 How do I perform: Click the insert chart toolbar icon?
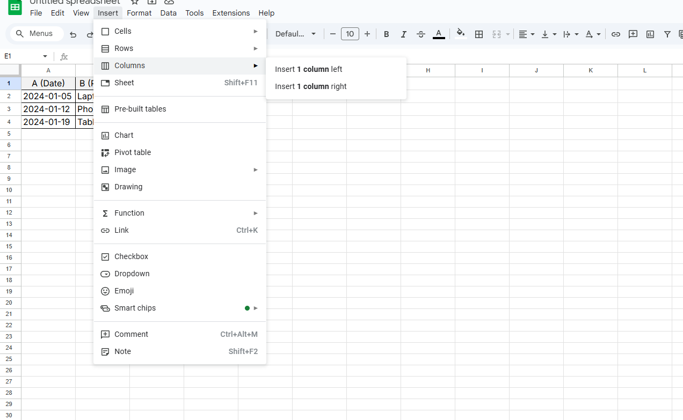[x=650, y=34]
